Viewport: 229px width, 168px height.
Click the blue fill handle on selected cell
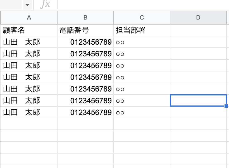(x=226, y=106)
